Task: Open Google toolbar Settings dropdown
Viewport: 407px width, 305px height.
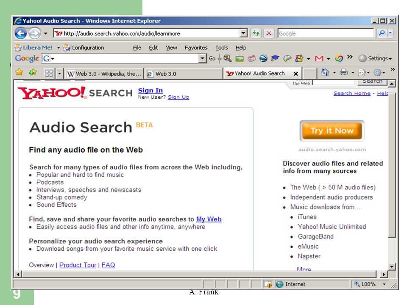Action: point(375,58)
